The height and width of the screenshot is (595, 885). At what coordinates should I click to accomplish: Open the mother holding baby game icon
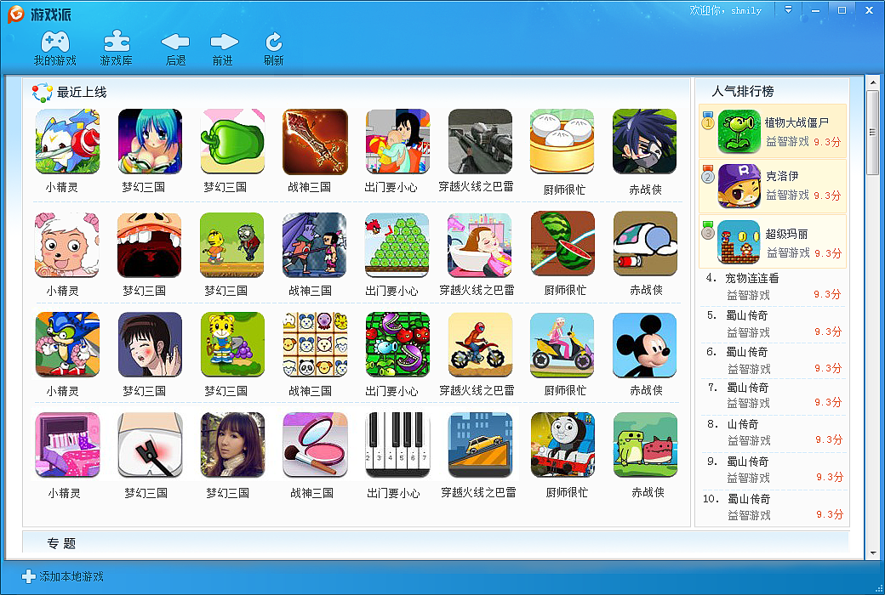pyautogui.click(x=397, y=141)
